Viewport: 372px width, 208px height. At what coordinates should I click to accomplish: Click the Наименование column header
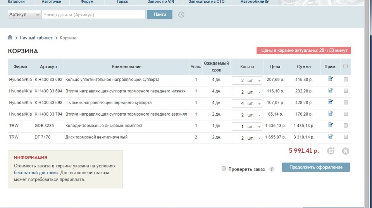(x=126, y=67)
